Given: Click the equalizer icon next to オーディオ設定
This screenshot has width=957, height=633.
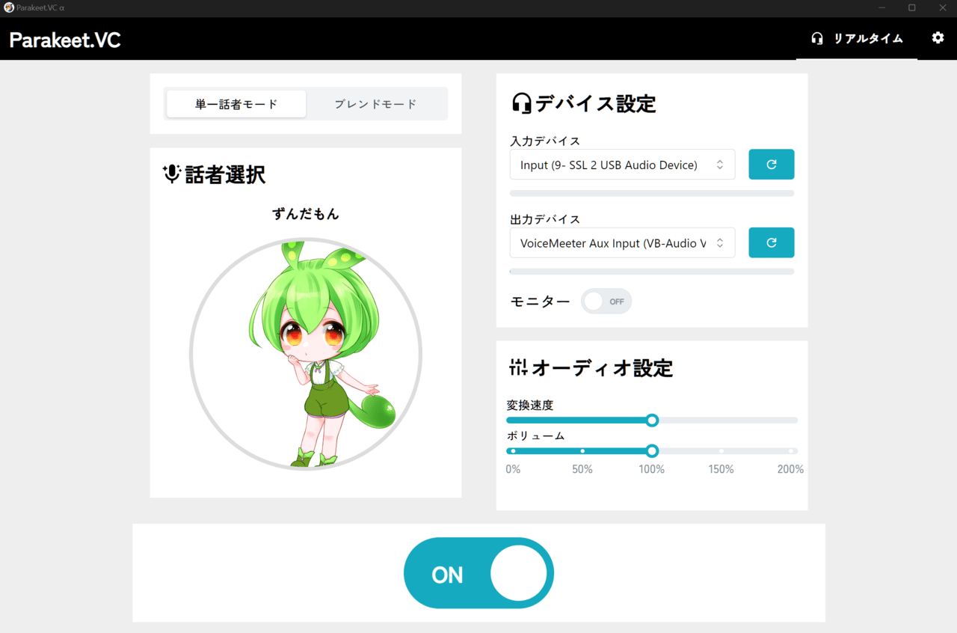Looking at the screenshot, I should tap(518, 367).
